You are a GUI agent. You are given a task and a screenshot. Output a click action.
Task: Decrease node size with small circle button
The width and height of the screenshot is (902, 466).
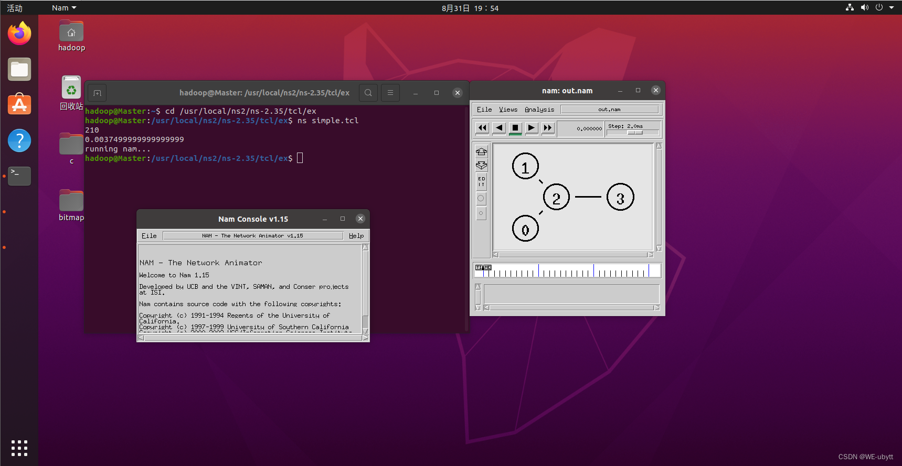click(x=481, y=213)
